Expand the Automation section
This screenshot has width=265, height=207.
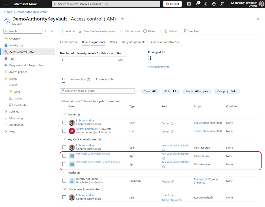[x=6, y=125]
